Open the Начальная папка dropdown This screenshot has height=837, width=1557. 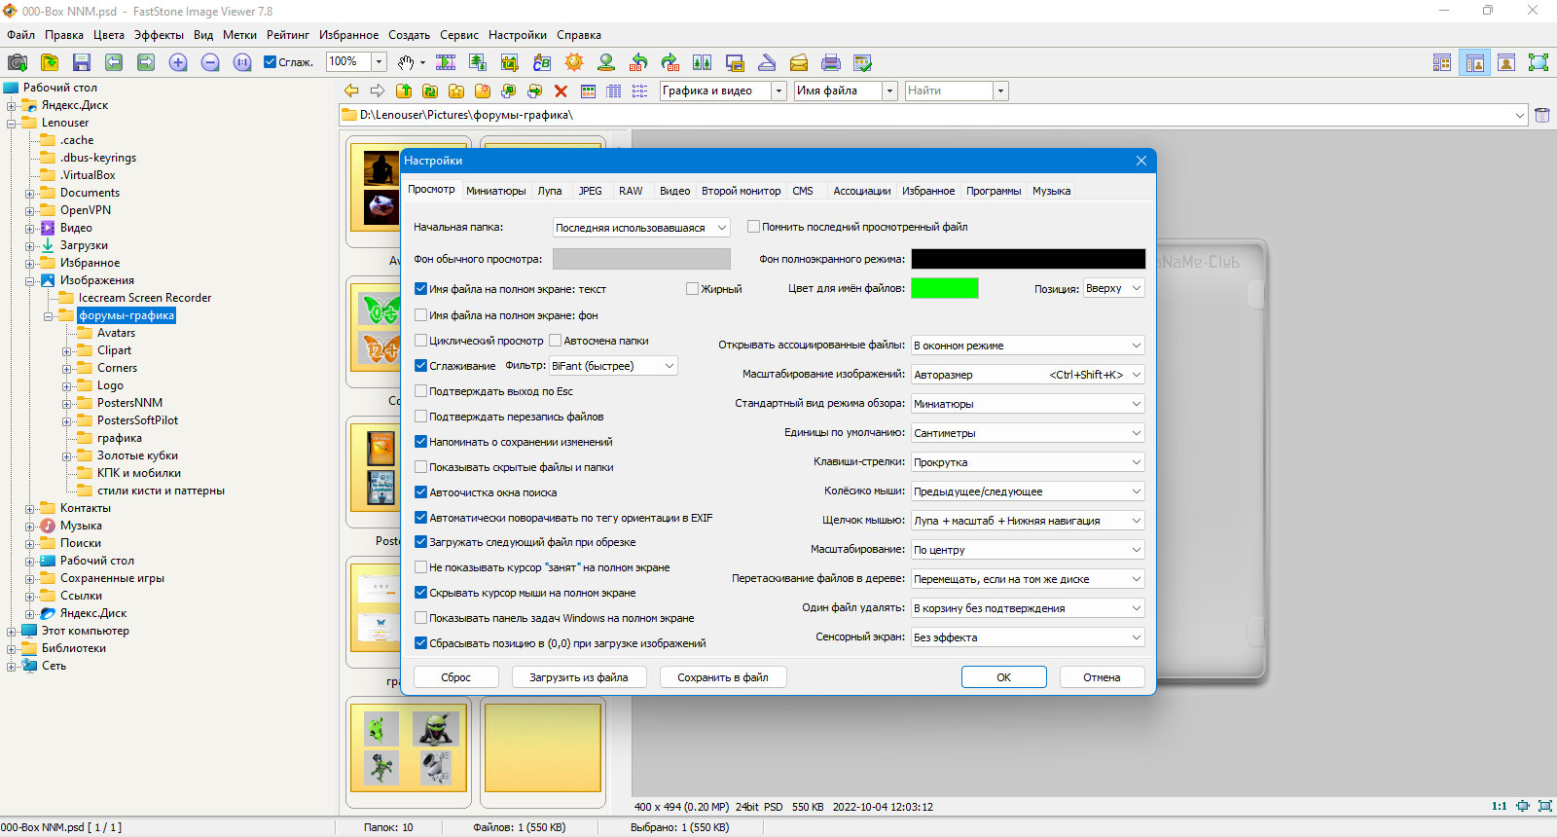641,228
